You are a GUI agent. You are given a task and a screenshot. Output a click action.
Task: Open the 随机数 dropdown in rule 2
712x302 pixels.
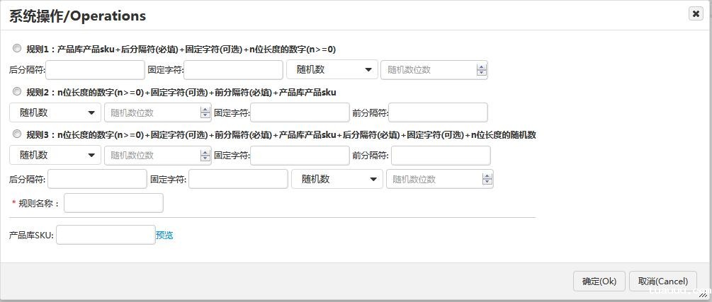click(55, 112)
